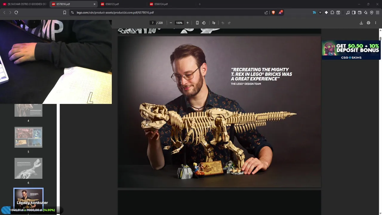Open the Extensions puzzle menu
The width and height of the screenshot is (382, 215).
click(332, 13)
